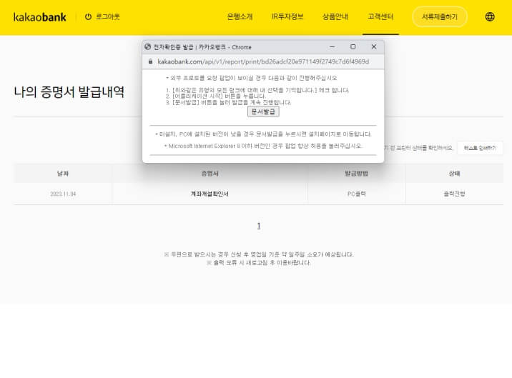Maximize the Chrome popup window
Viewport: 512px width, 378px height.
(353, 46)
